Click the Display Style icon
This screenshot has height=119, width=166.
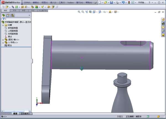click(99, 12)
